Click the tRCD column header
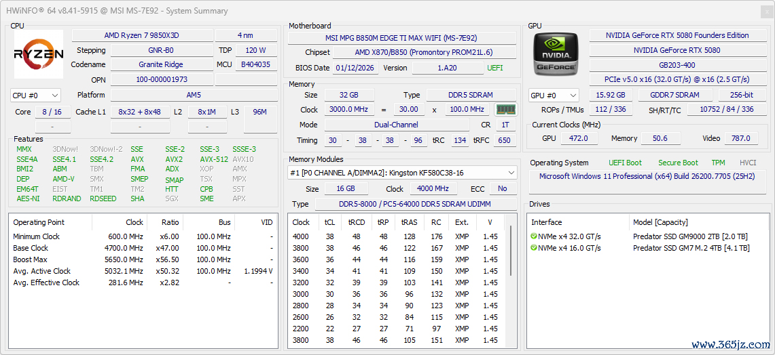 tap(357, 222)
